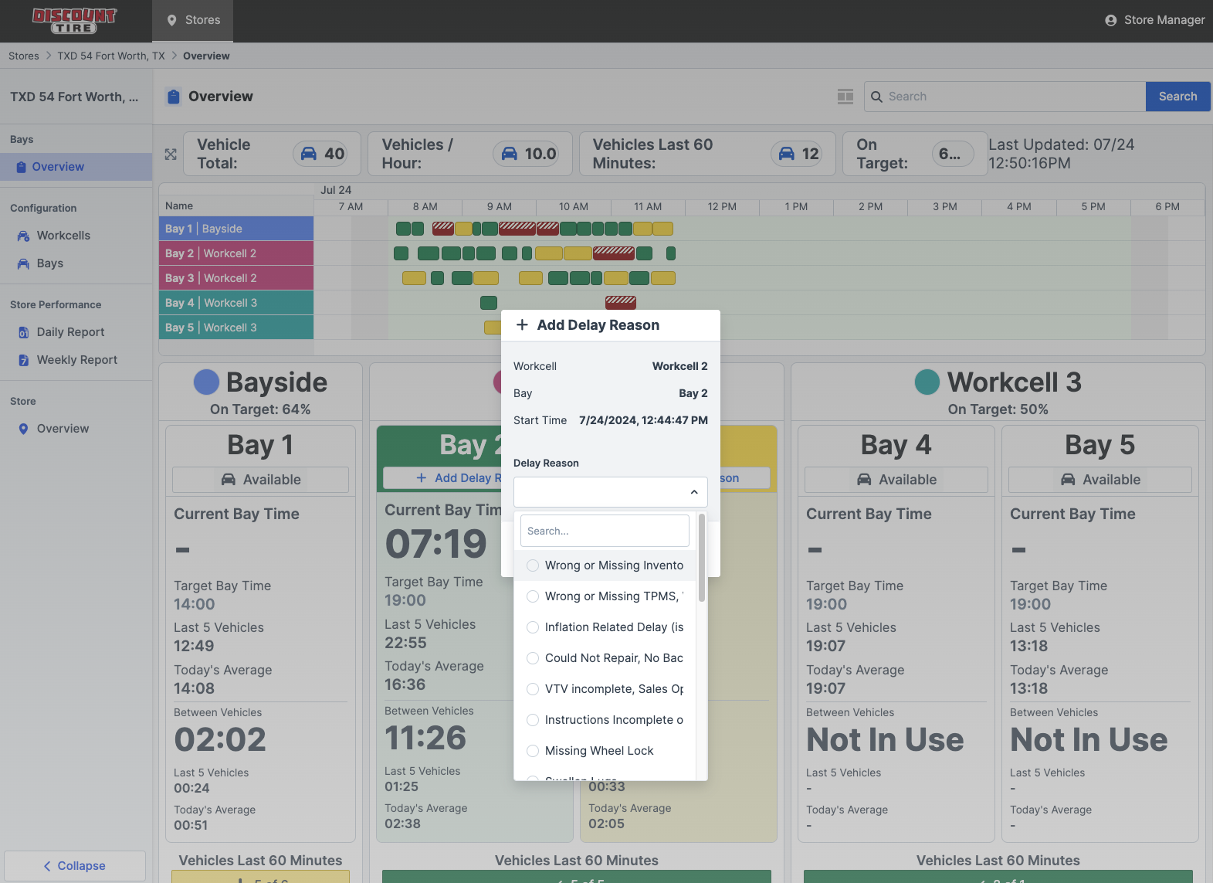
Task: Select 'Wrong or Missing Inventory' radio option
Action: point(533,565)
